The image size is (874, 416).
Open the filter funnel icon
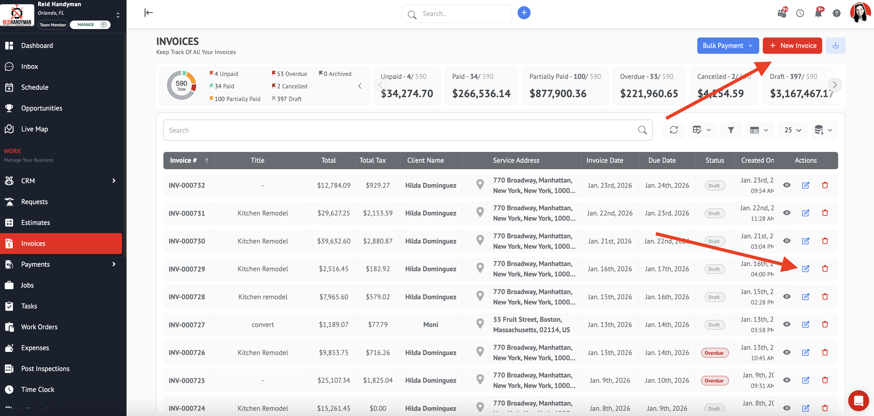point(731,130)
